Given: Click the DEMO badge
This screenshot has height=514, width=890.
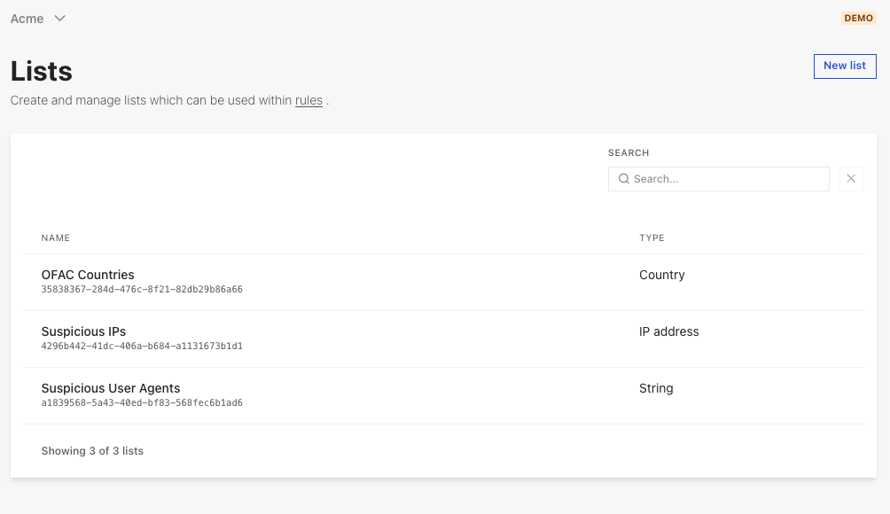Looking at the screenshot, I should pyautogui.click(x=858, y=19).
